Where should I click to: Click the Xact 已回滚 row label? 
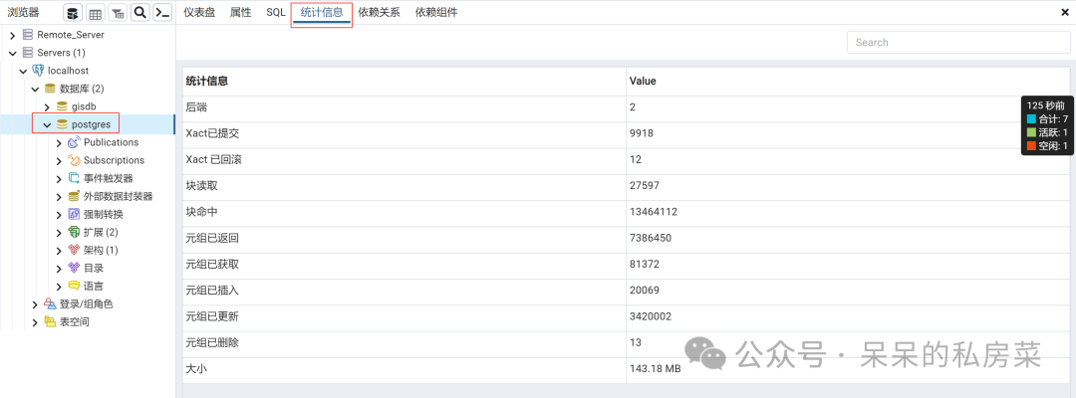[x=213, y=159]
